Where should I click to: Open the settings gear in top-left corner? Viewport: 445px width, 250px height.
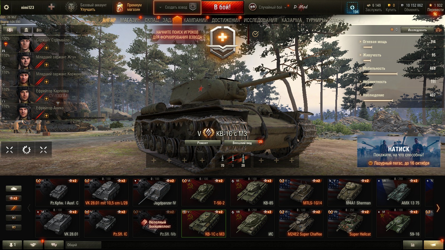(x=6, y=7)
